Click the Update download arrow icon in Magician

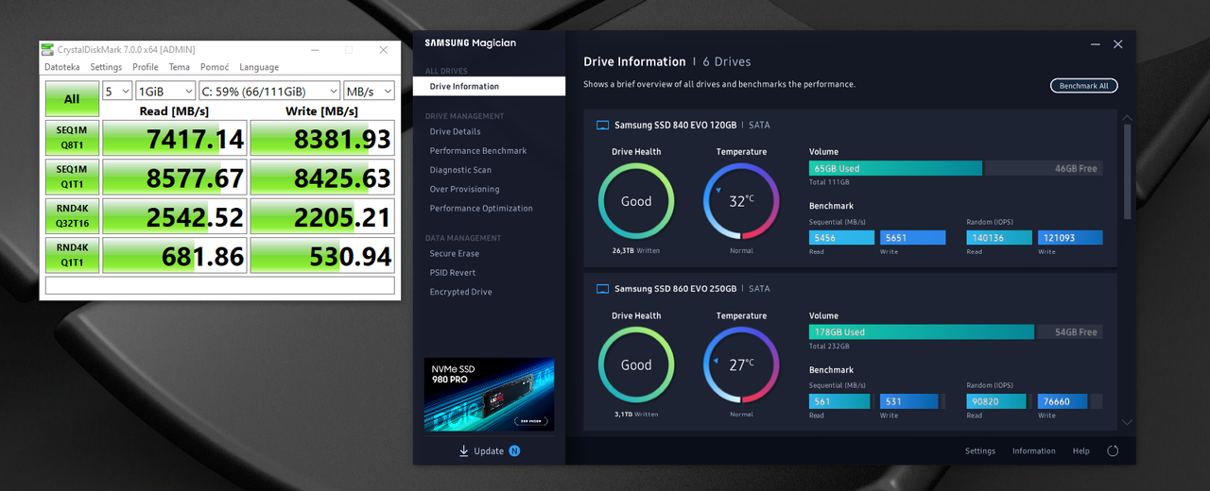(x=464, y=451)
